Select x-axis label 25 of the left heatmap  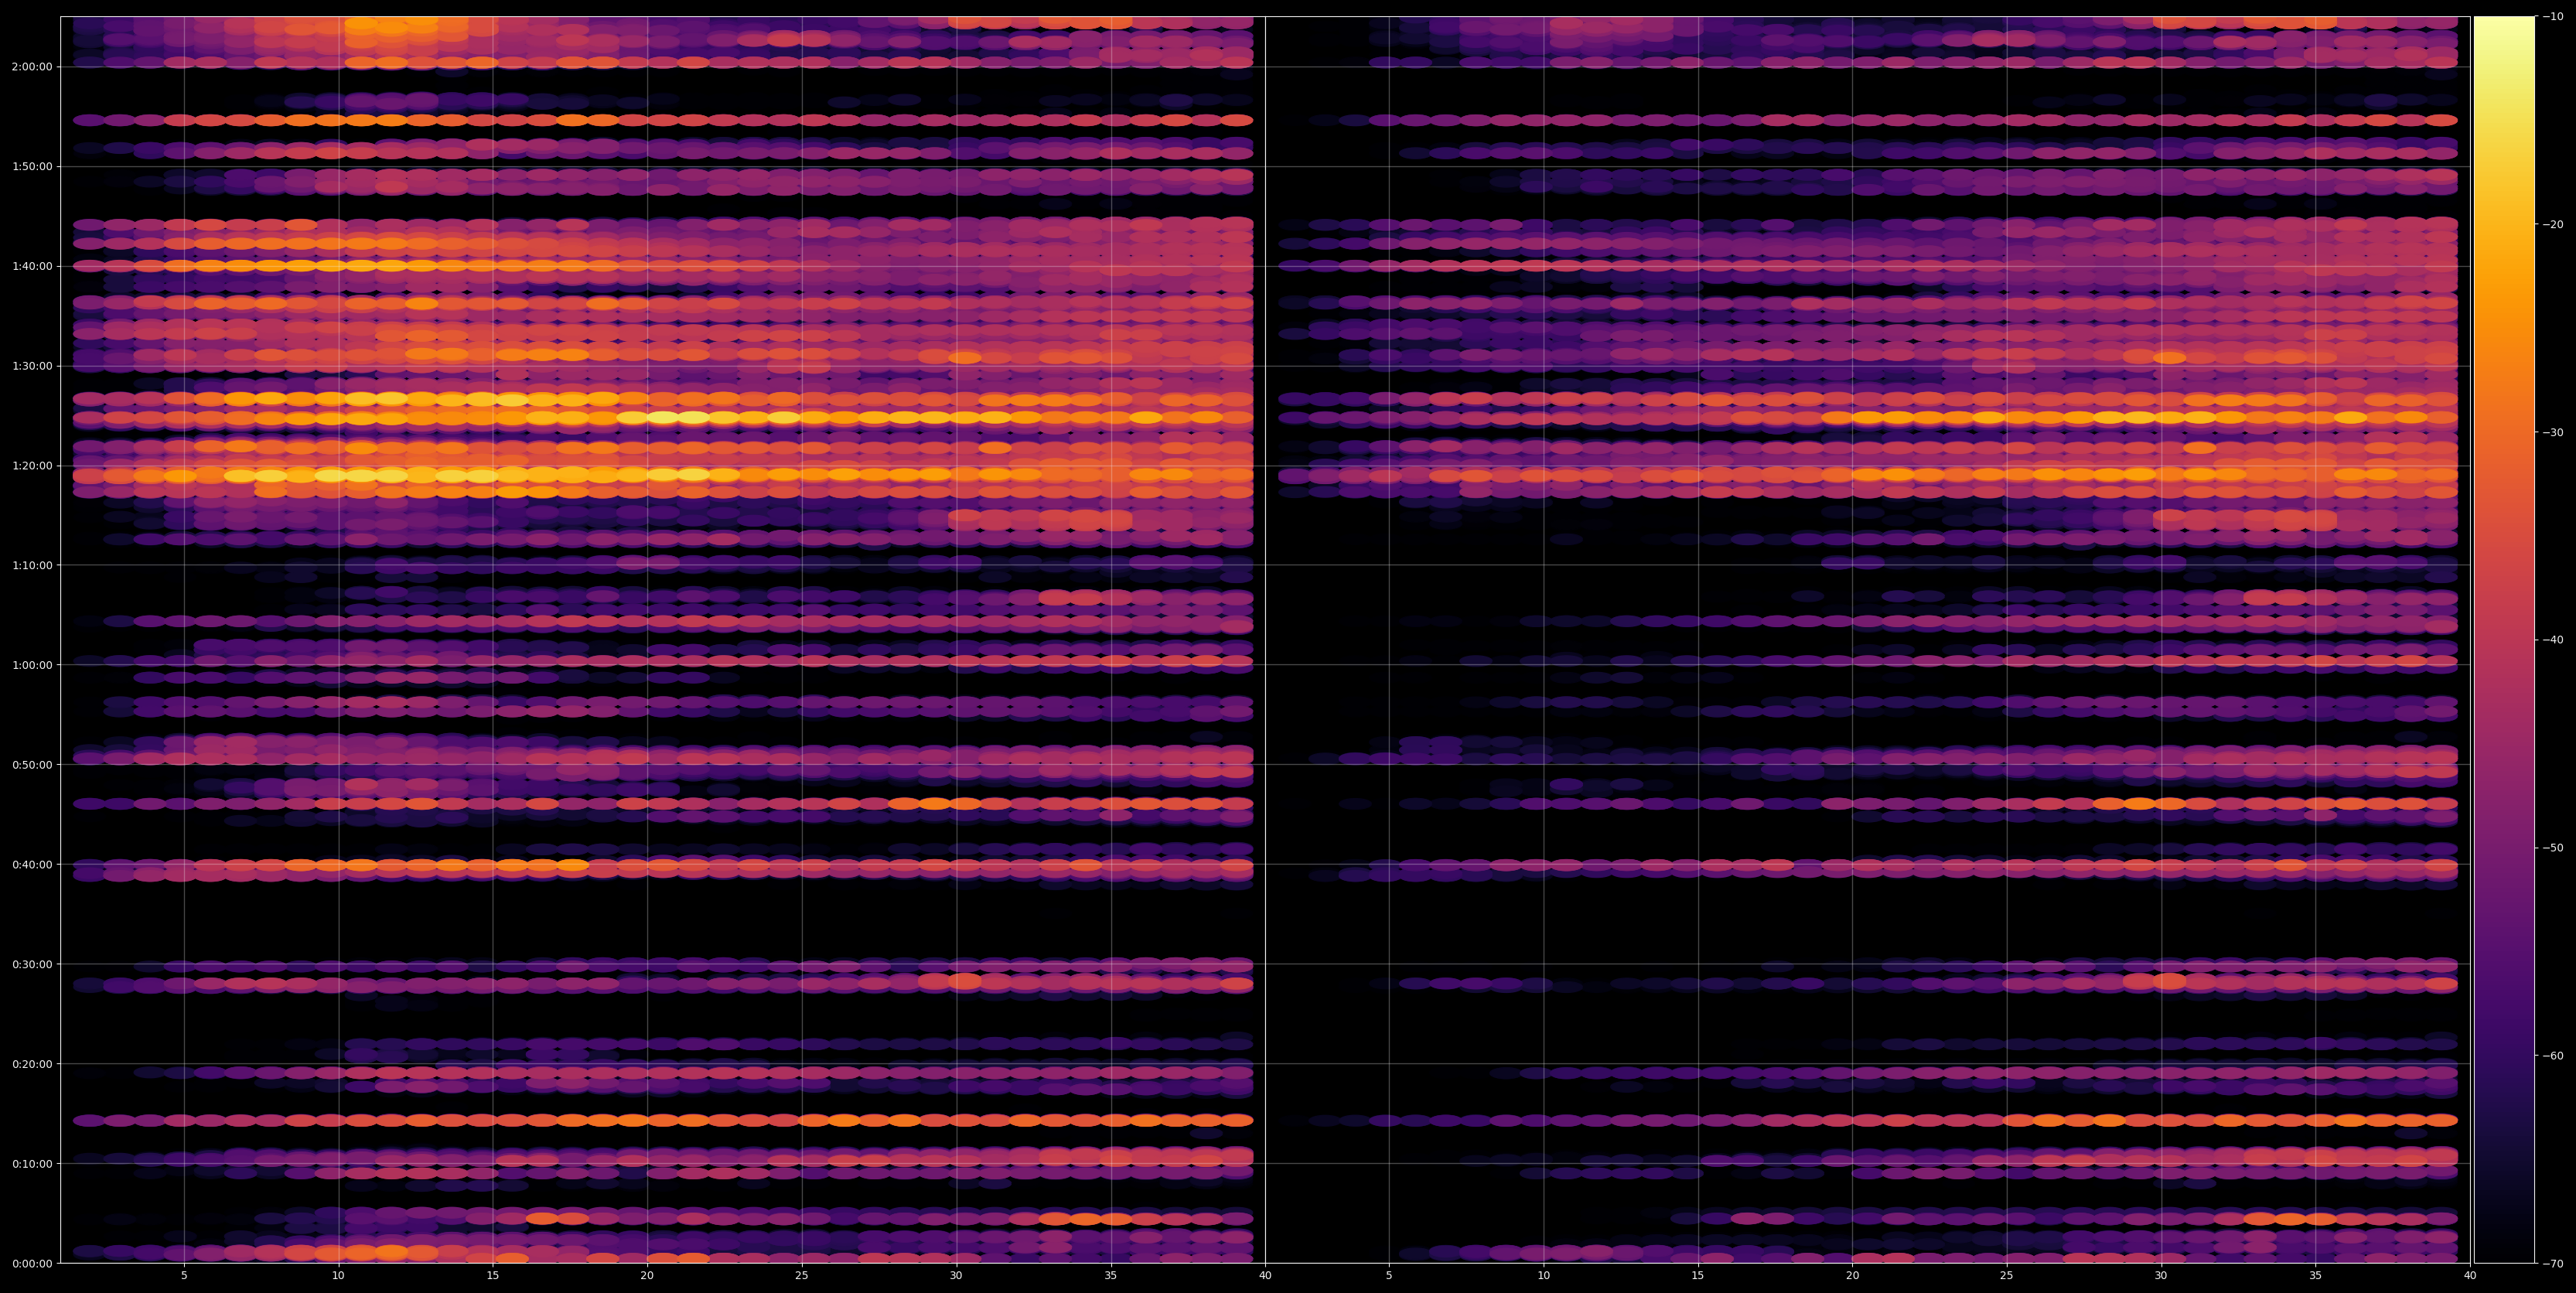(x=802, y=1276)
